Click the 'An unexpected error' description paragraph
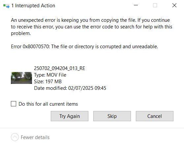184x144 pixels. click(x=92, y=27)
